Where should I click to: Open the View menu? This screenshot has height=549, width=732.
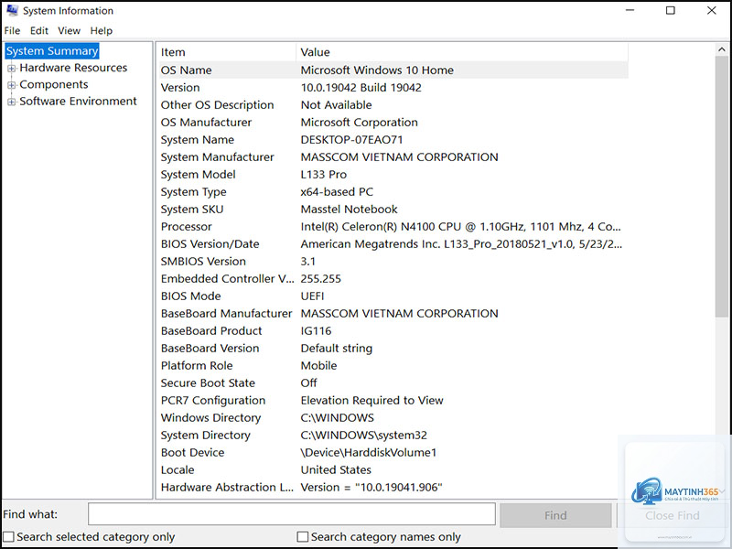70,31
